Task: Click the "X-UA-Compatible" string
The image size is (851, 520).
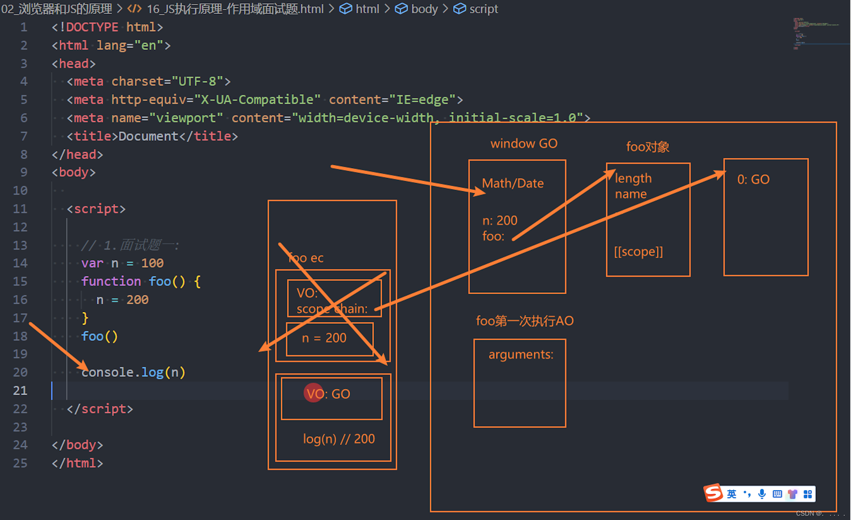Action: coord(257,100)
